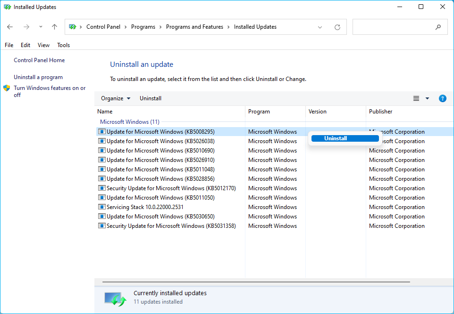454x314 pixels.
Task: Open the View menu
Action: click(x=43, y=45)
